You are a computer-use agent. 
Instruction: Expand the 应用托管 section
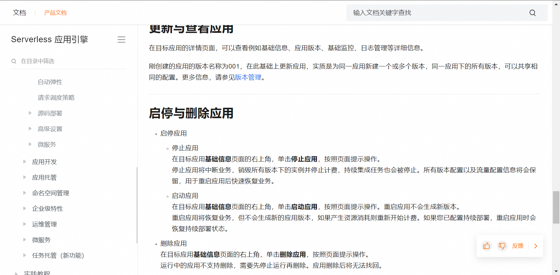pyautogui.click(x=25, y=177)
